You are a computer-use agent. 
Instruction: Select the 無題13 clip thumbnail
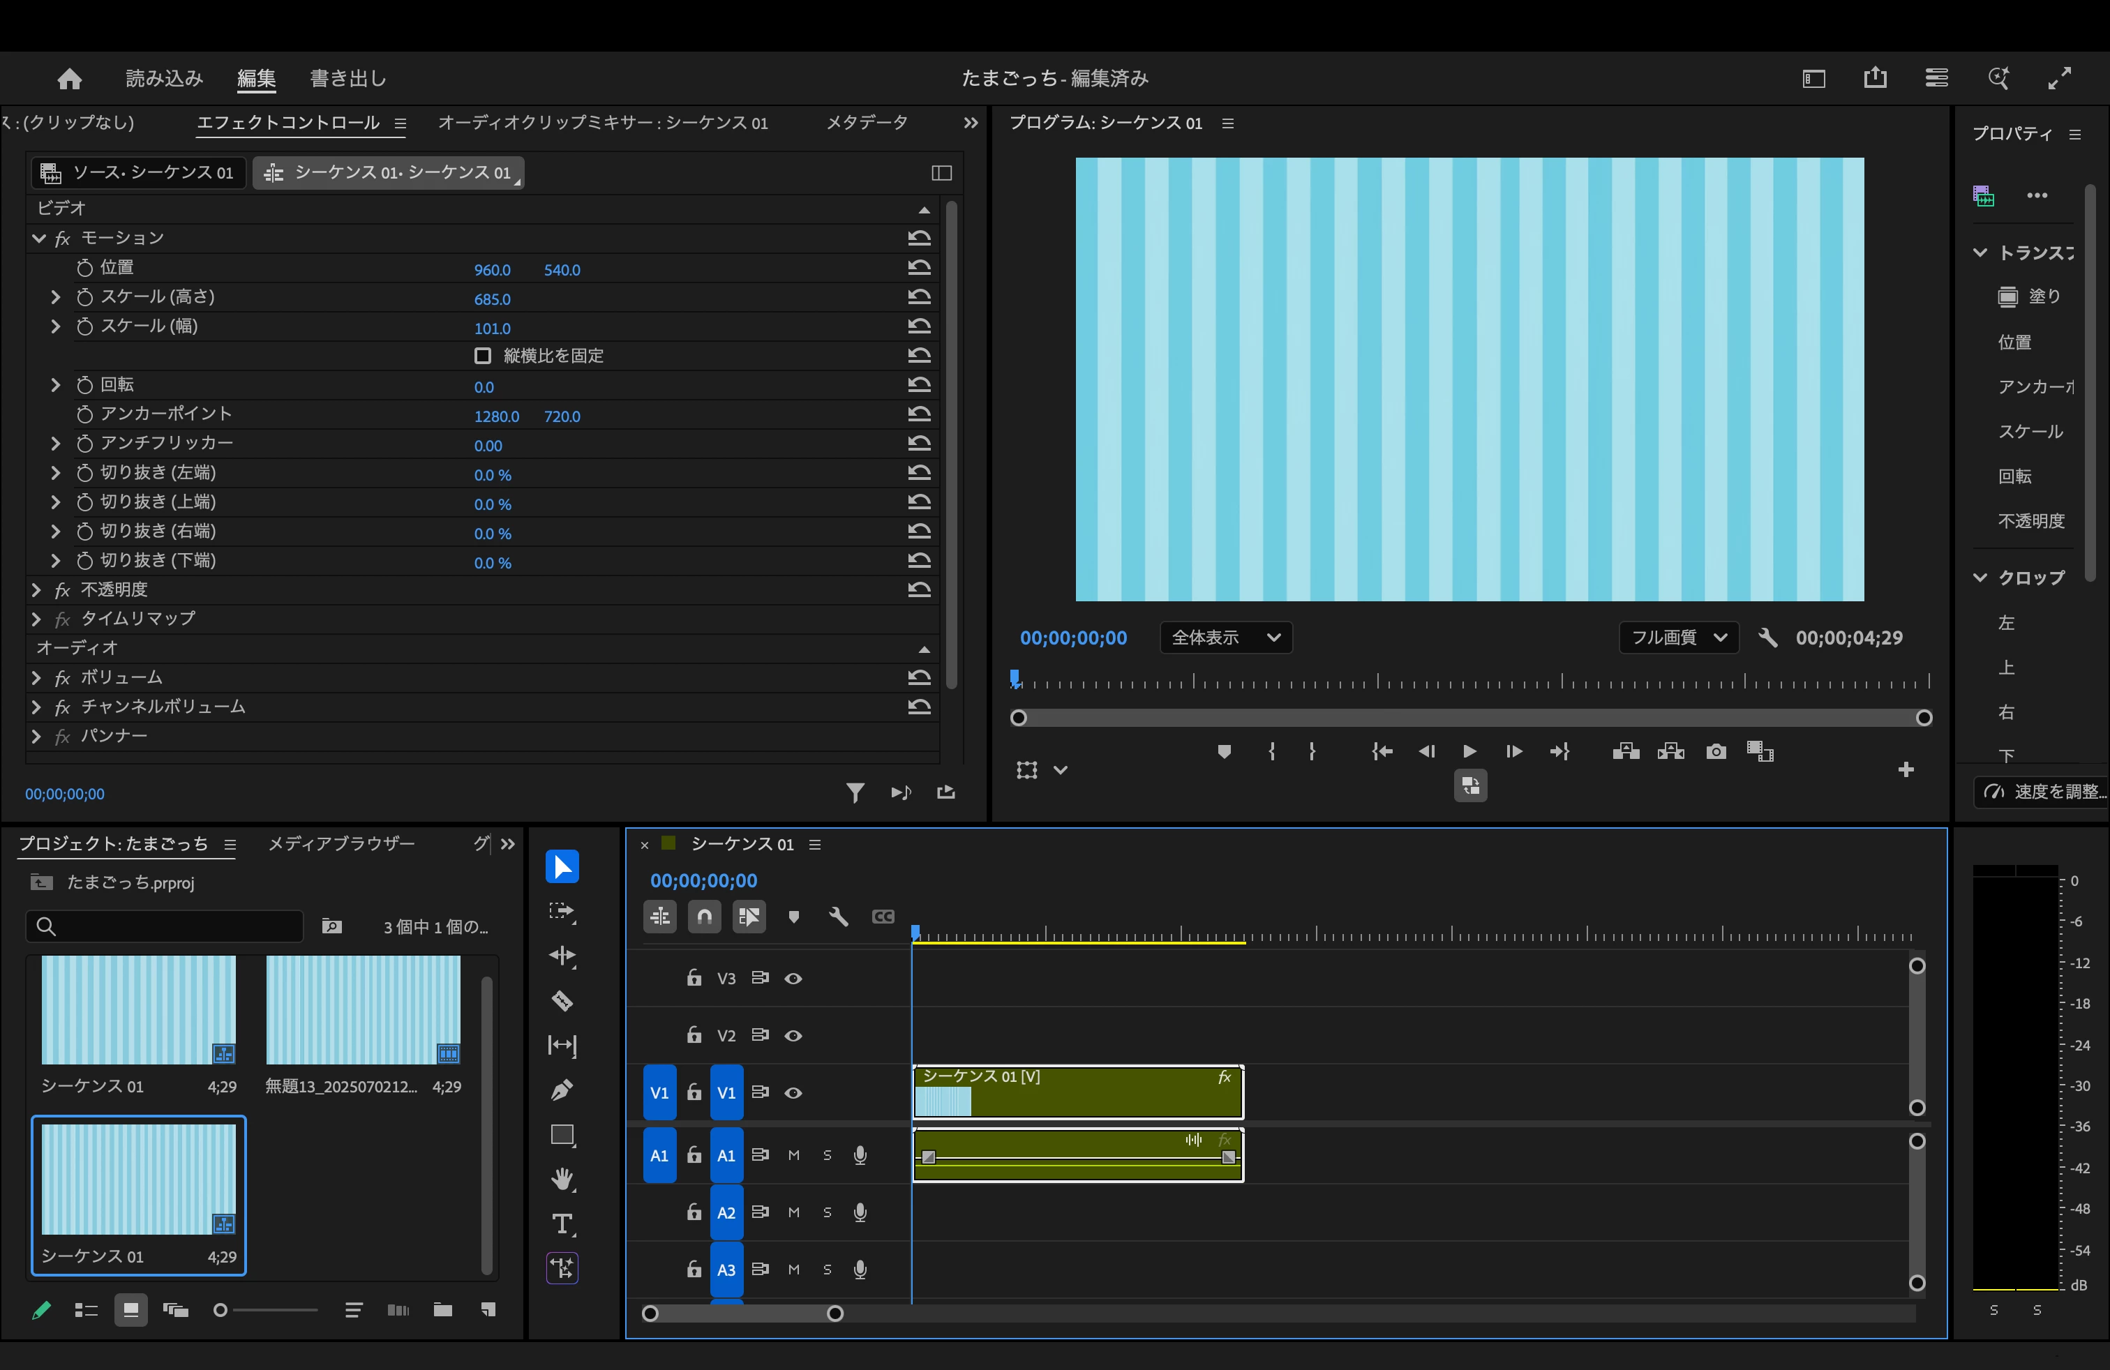click(363, 1009)
